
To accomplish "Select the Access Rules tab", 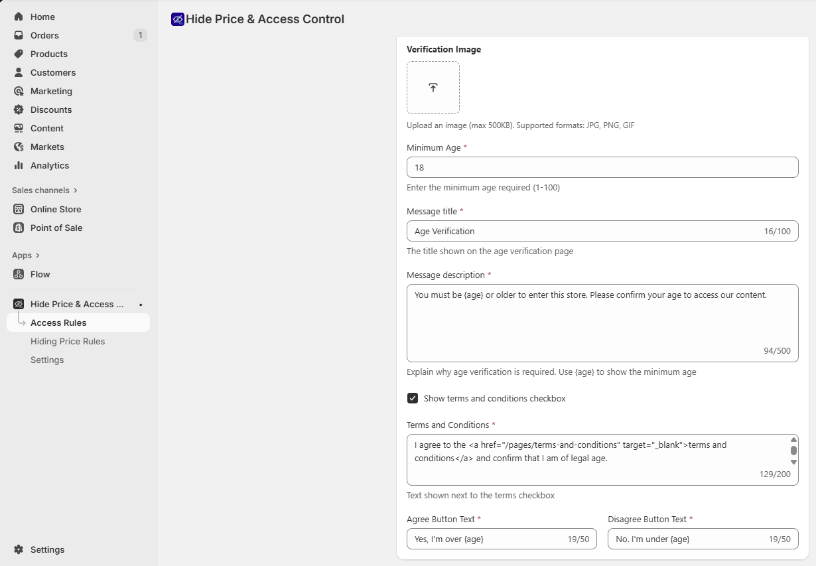I will (x=58, y=322).
